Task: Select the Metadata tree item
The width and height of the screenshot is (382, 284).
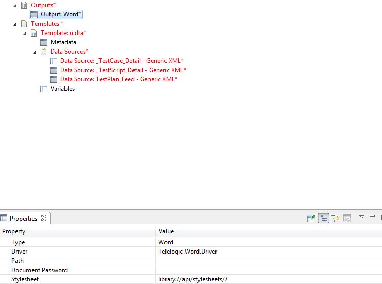Action: pyautogui.click(x=63, y=42)
